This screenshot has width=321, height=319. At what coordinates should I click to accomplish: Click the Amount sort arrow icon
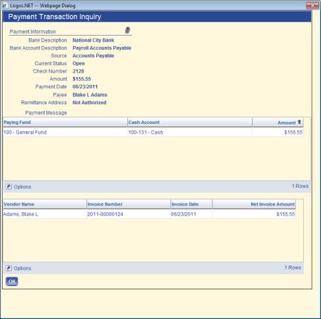[299, 122]
